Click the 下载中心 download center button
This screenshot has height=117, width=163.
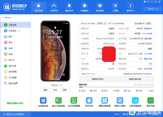pyautogui.click(x=152, y=9)
